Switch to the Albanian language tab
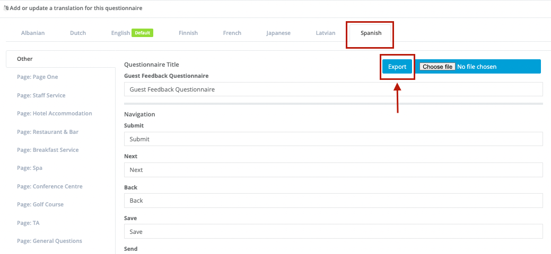The width and height of the screenshot is (551, 254). click(33, 33)
